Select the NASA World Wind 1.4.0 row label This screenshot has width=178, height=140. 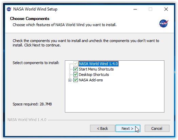(x=99, y=64)
